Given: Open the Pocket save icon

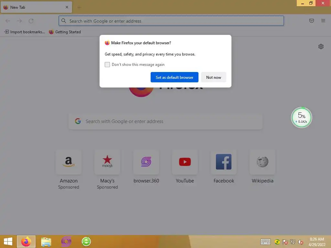Looking at the screenshot, I should [x=312, y=21].
